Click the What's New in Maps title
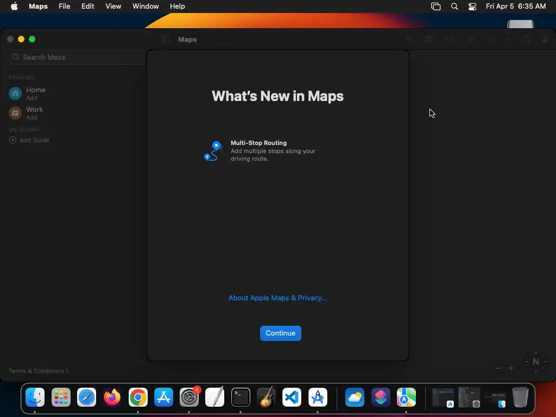 click(x=277, y=96)
